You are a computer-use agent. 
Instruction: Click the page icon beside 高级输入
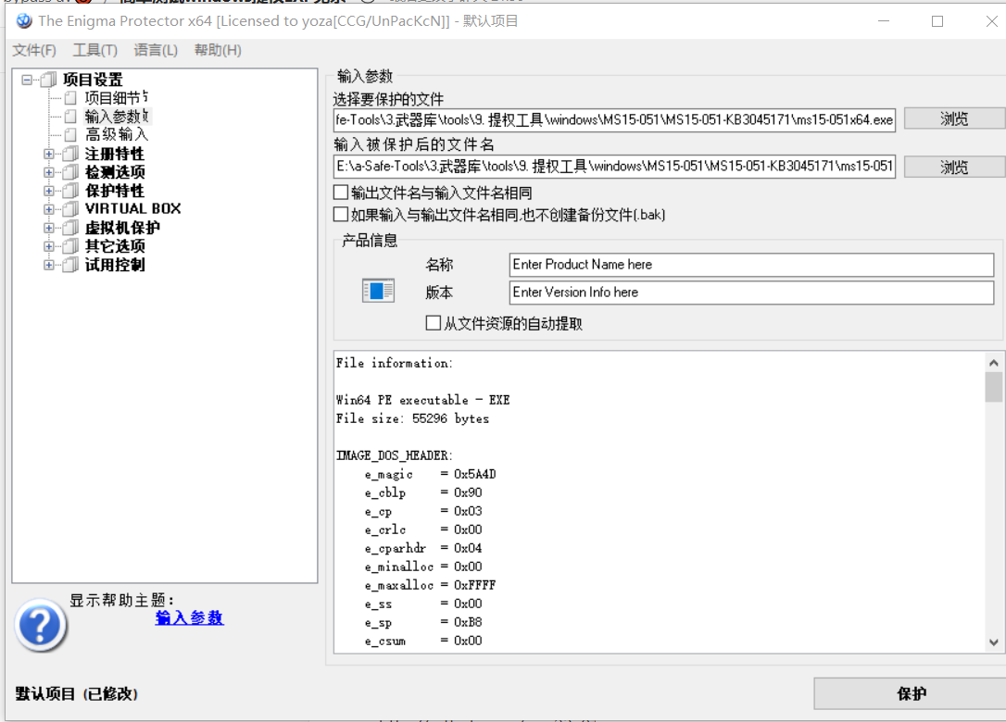tap(70, 134)
